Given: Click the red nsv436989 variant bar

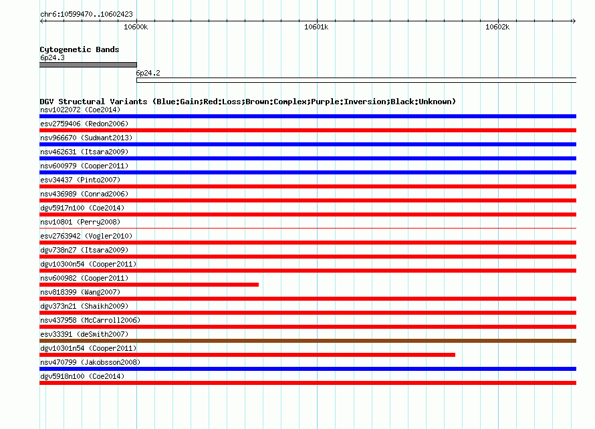Looking at the screenshot, I should click(x=308, y=200).
